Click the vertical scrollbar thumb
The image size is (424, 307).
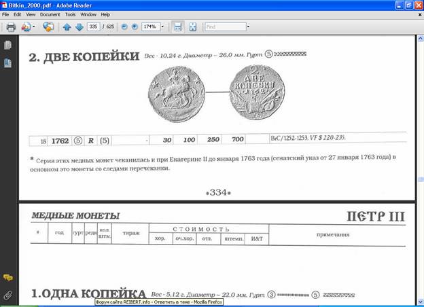[x=421, y=180]
